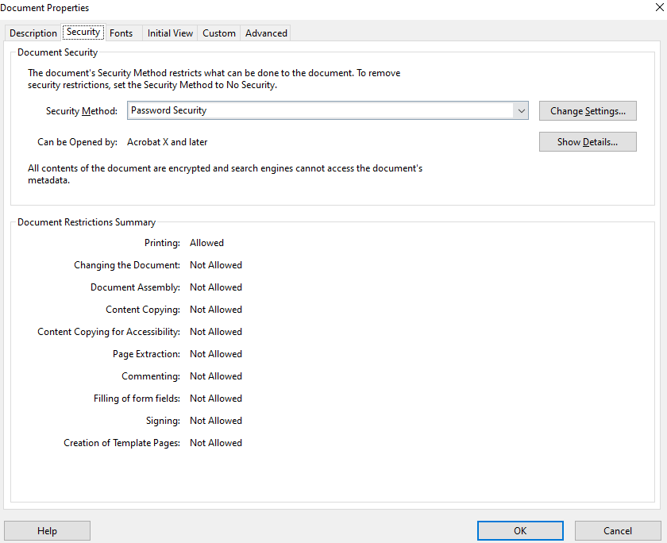Viewport: 667px width, 543px height.
Task: Click the Password Security combo box field
Action: [x=327, y=110]
